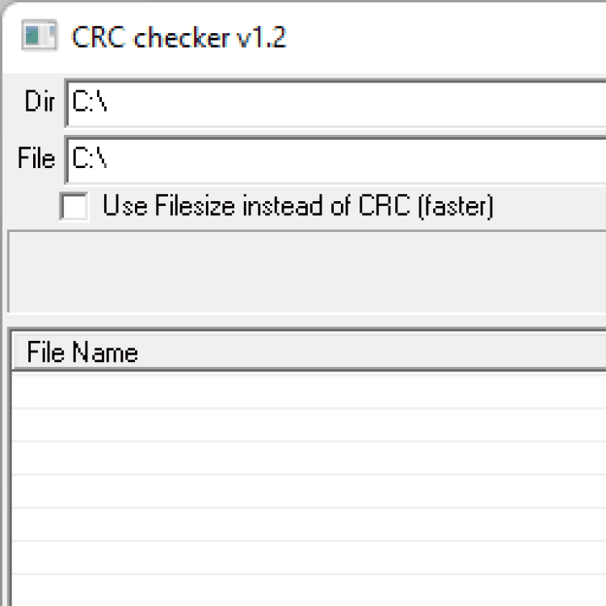Select the fourth empty row in file list

307,491
